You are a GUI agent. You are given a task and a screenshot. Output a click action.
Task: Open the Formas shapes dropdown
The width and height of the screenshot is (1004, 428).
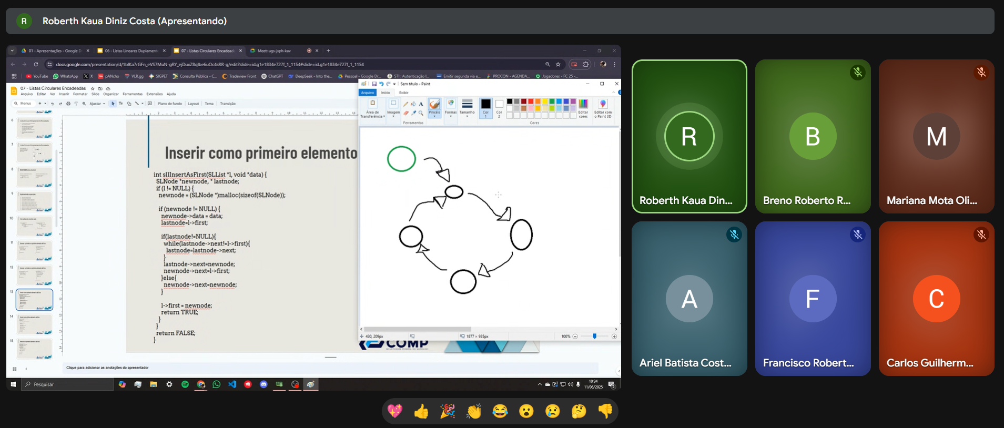click(451, 115)
